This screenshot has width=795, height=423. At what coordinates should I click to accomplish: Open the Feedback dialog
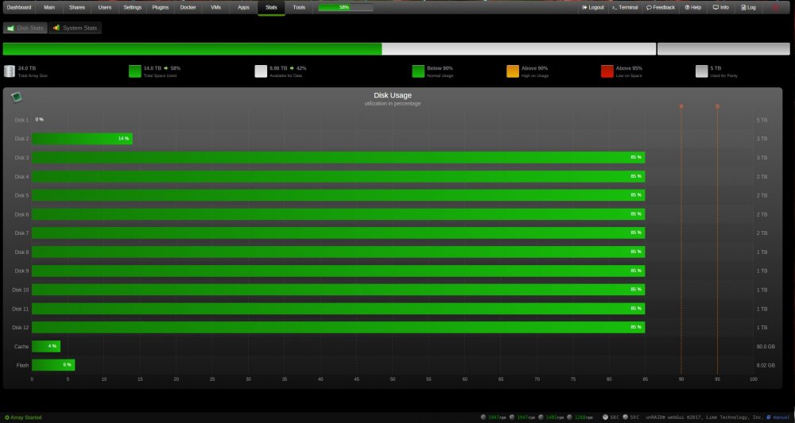[661, 8]
